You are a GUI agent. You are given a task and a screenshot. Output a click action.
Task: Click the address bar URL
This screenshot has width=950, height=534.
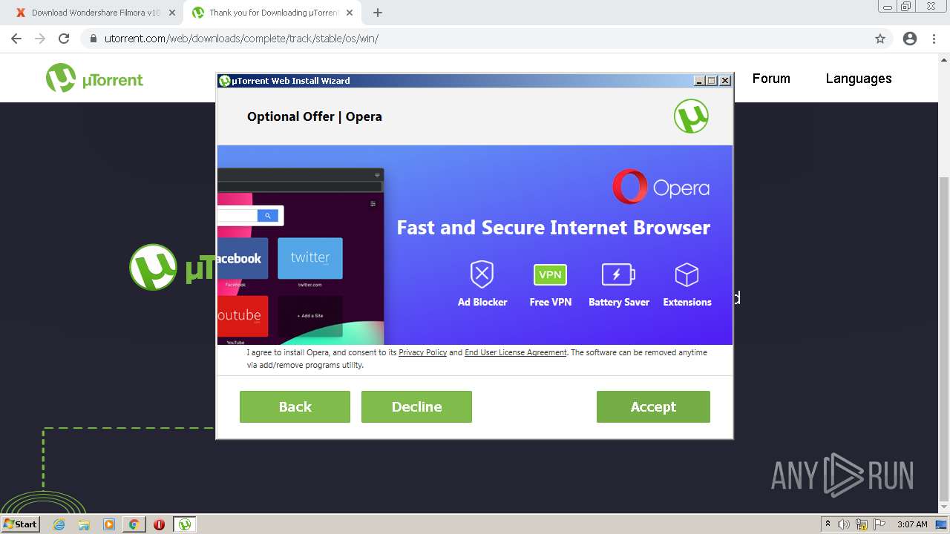241,39
